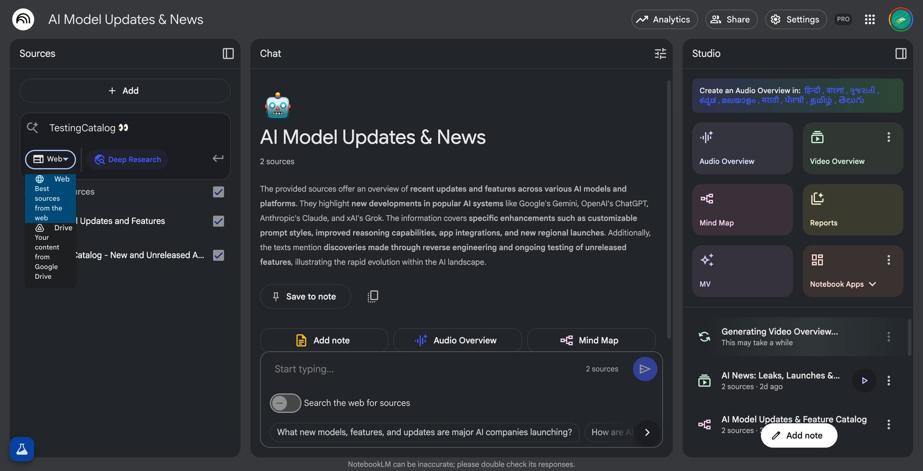Uncheck the New and Unreleased source checkbox

[218, 255]
